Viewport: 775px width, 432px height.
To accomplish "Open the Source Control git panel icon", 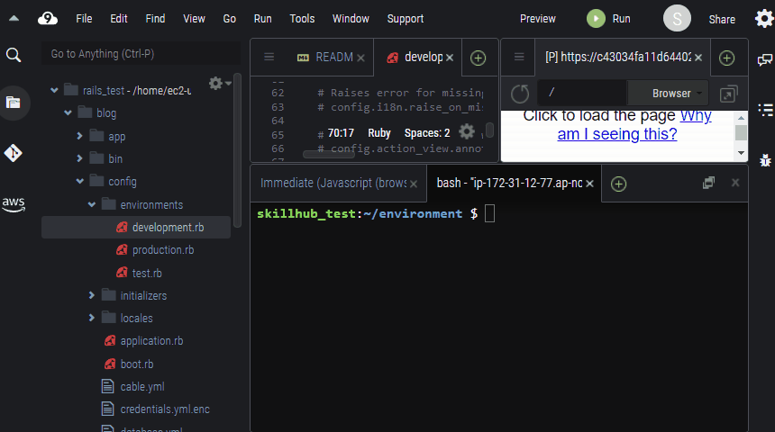I will [x=14, y=153].
